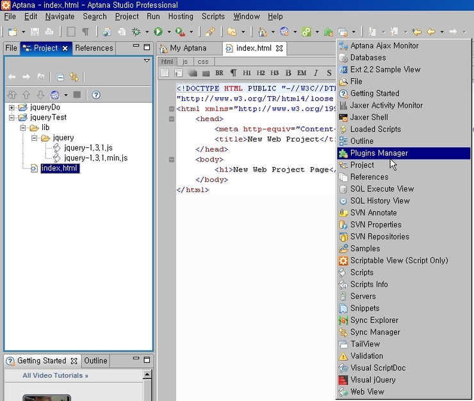474x401 pixels.
Task: Click the show whitespace pilcrow toolbar icon
Action: pyautogui.click(x=86, y=32)
